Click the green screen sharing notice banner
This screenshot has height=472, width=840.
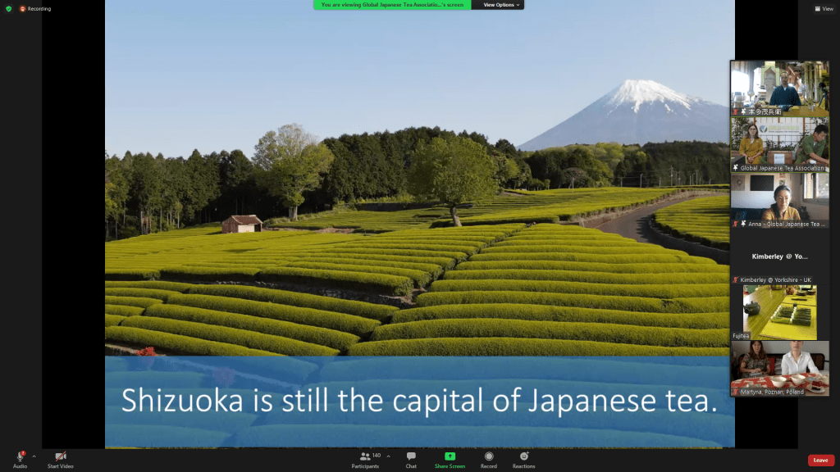click(392, 5)
